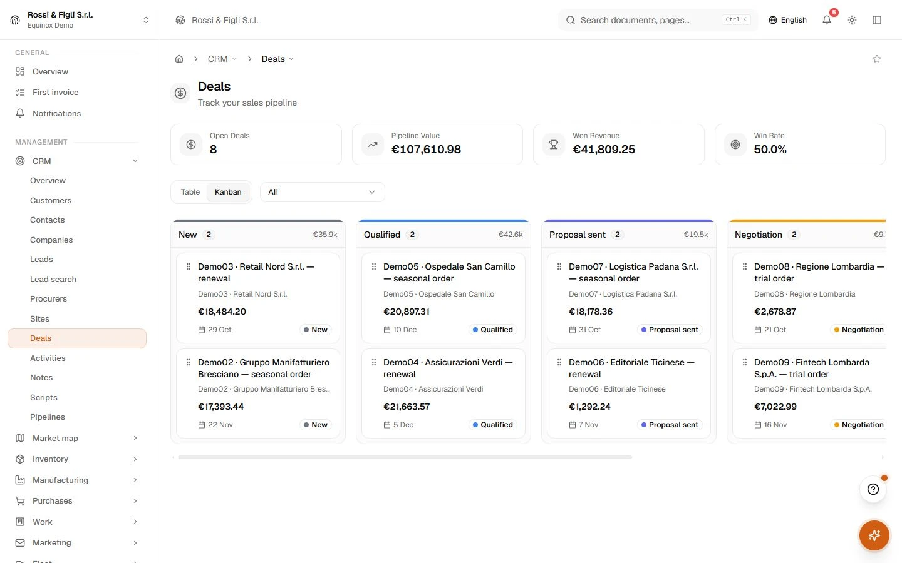Switch to Kanban view
Viewport: 902px width, 563px height.
click(228, 192)
